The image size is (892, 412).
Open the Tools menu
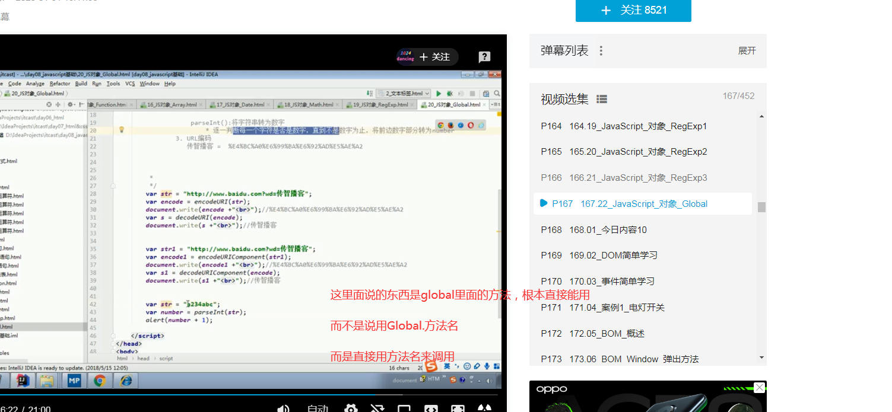113,84
